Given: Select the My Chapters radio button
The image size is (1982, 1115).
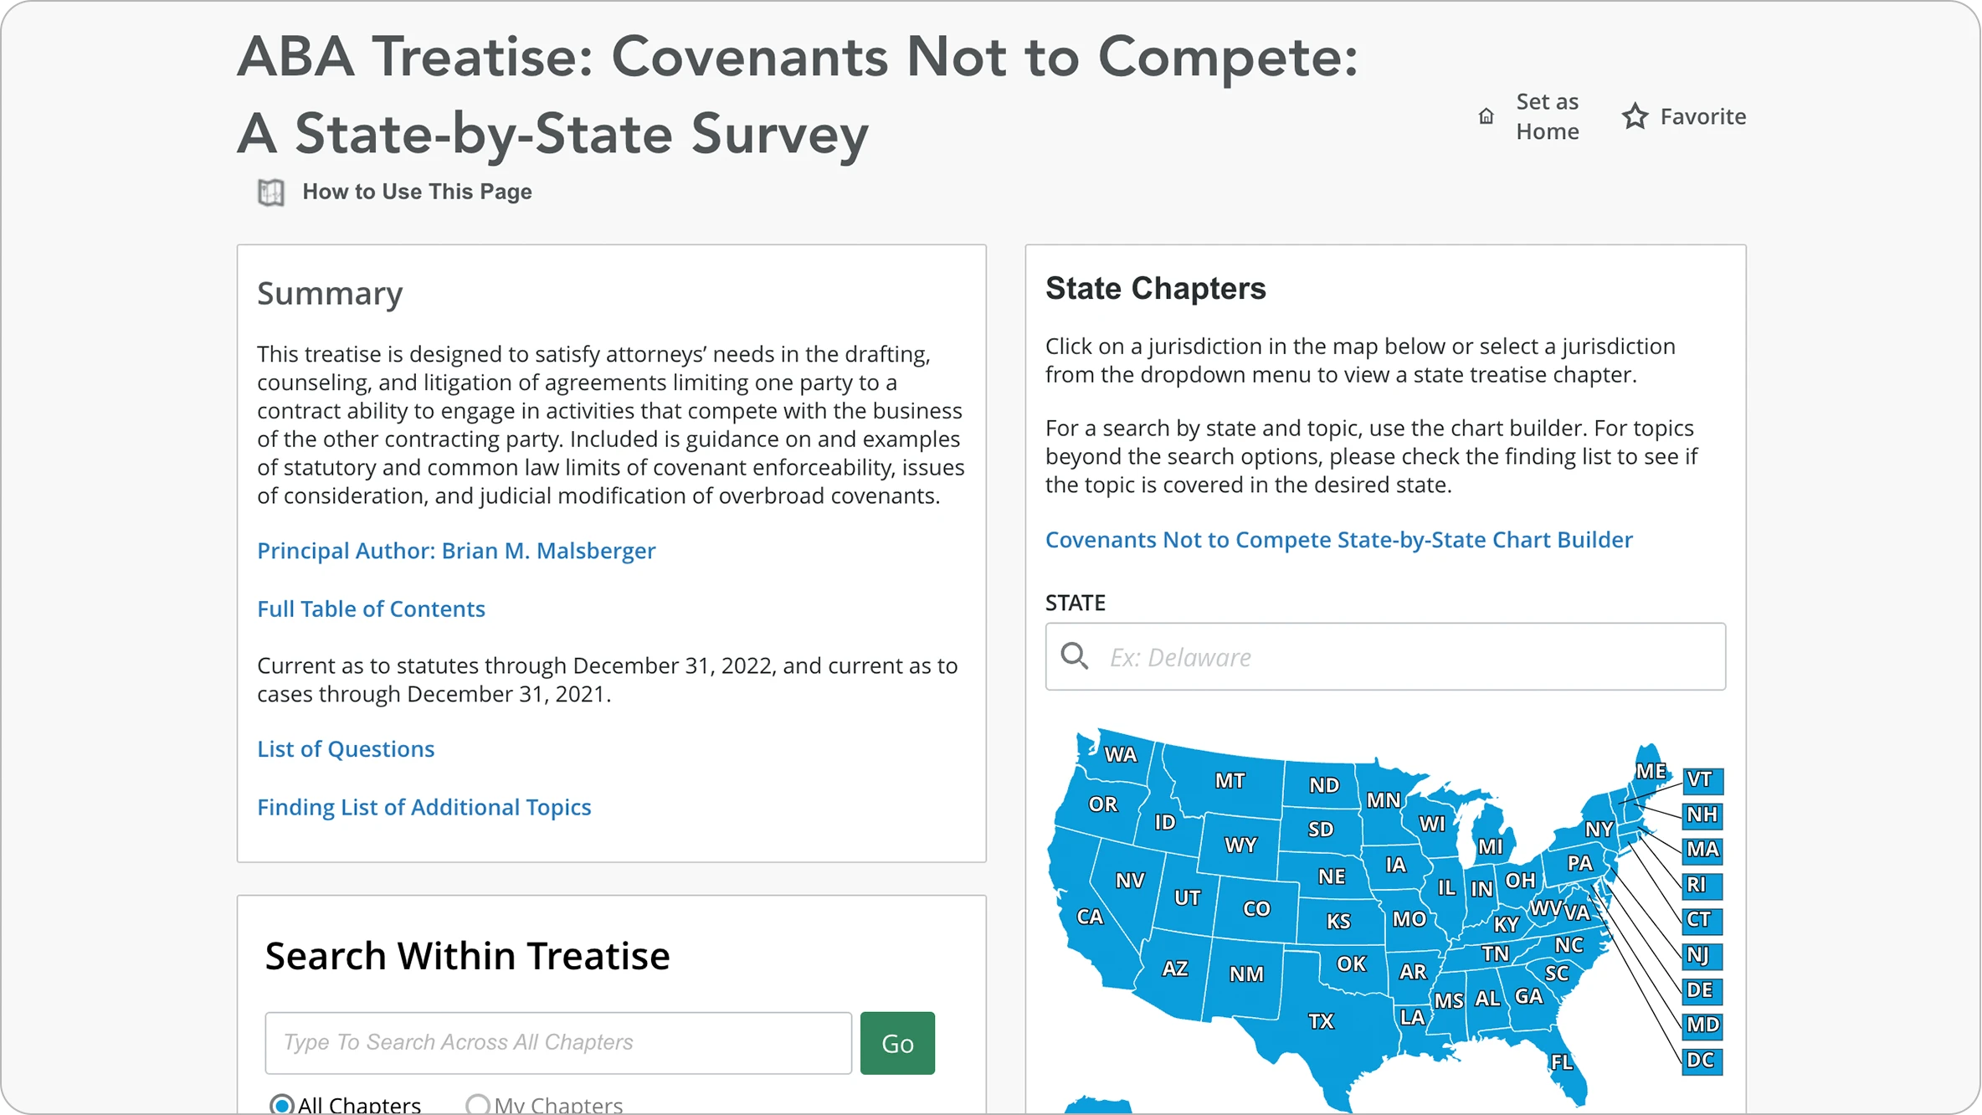Looking at the screenshot, I should pos(477,1104).
